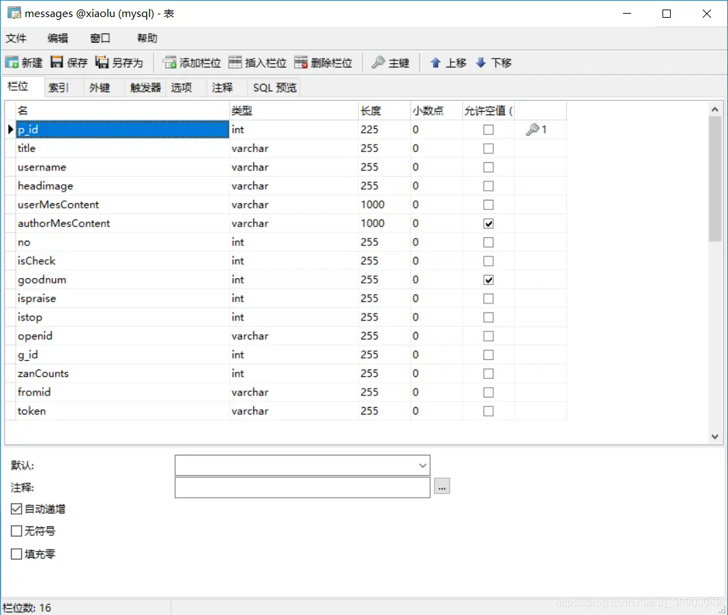Enable the Zerofill (填充零) checkbox

click(16, 554)
